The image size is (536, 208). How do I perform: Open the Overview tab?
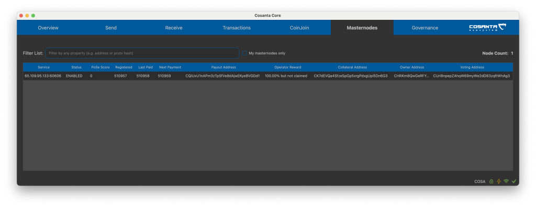[48, 28]
